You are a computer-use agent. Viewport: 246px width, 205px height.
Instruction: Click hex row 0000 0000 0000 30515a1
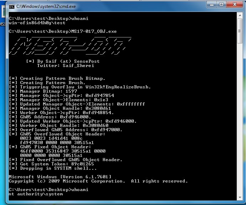[x=51, y=155]
